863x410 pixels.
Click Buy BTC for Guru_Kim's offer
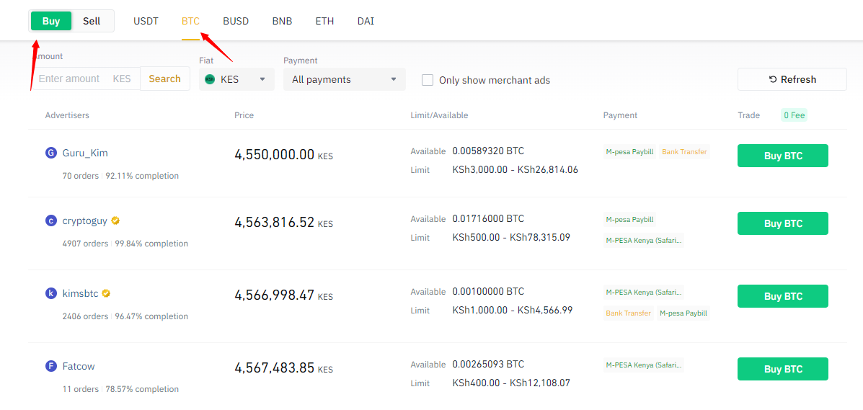tap(782, 156)
